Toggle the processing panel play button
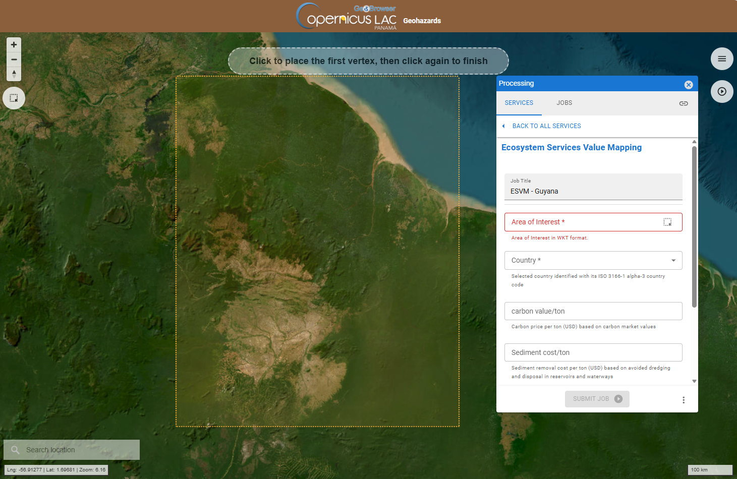 click(x=722, y=92)
